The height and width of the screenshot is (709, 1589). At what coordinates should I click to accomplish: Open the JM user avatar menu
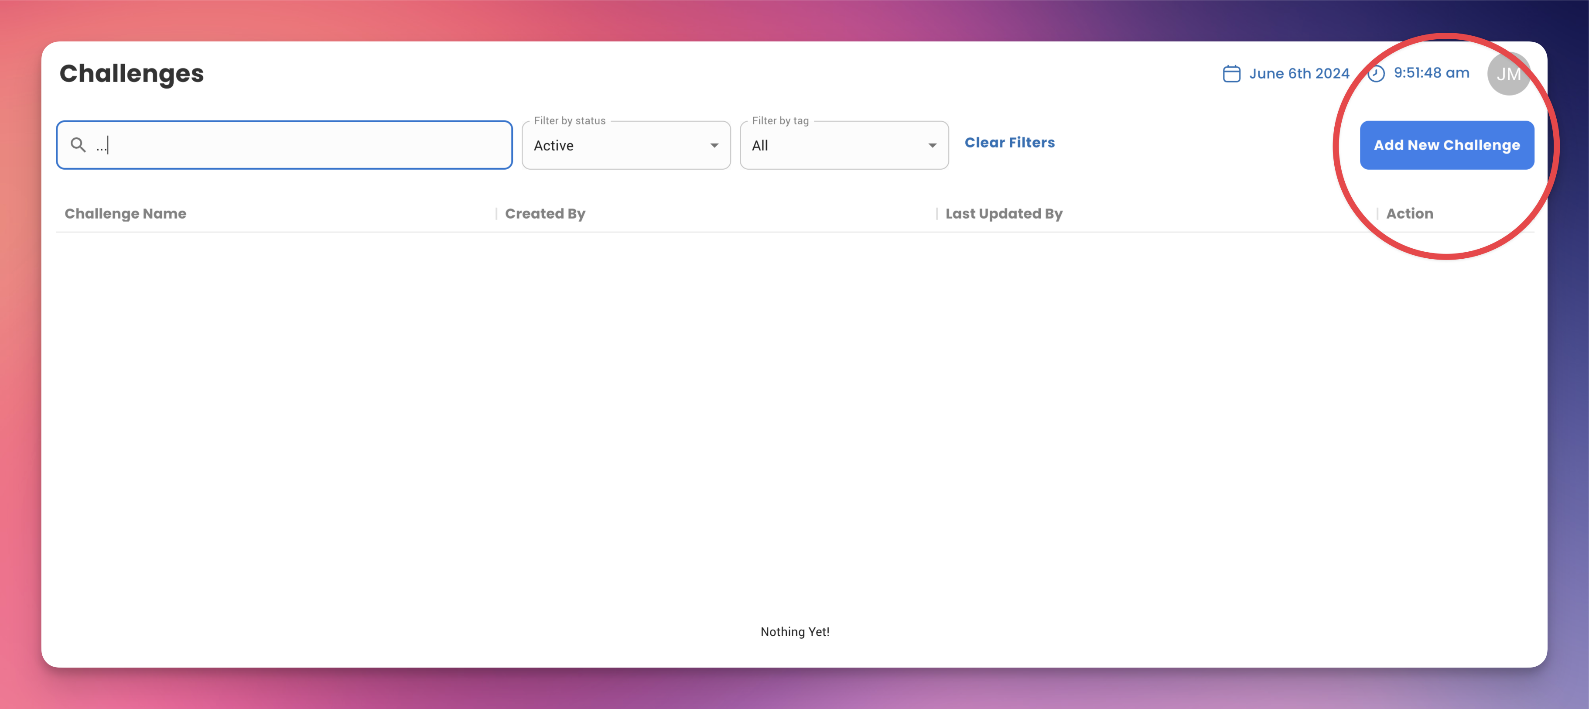(x=1508, y=74)
